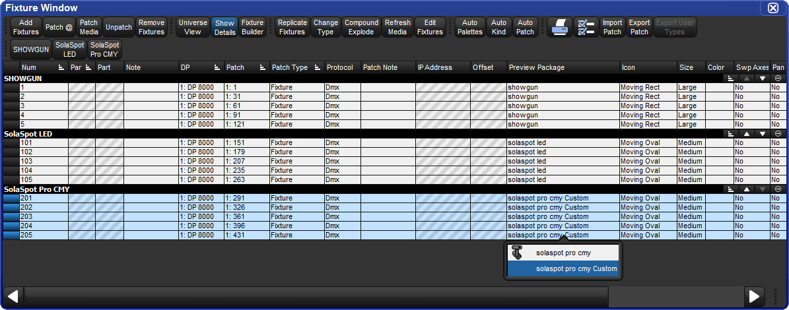
Task: Click sort icon in Par column header
Action: 88,67
